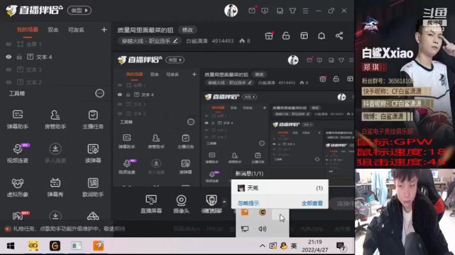The image size is (455, 255).
Task: Click 全部查看 in the message popup
Action: pos(312,203)
